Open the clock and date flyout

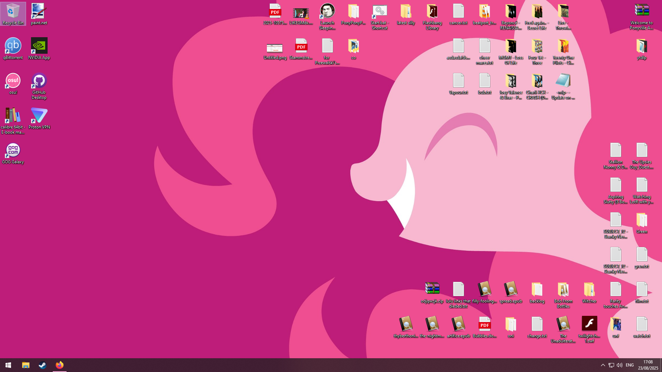[648, 365]
